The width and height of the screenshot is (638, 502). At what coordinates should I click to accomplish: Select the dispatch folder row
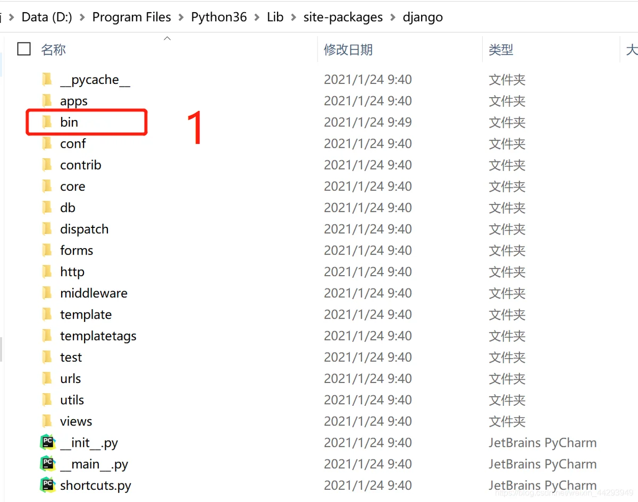(x=319, y=229)
